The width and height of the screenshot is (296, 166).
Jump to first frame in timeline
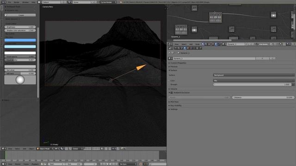(101, 164)
